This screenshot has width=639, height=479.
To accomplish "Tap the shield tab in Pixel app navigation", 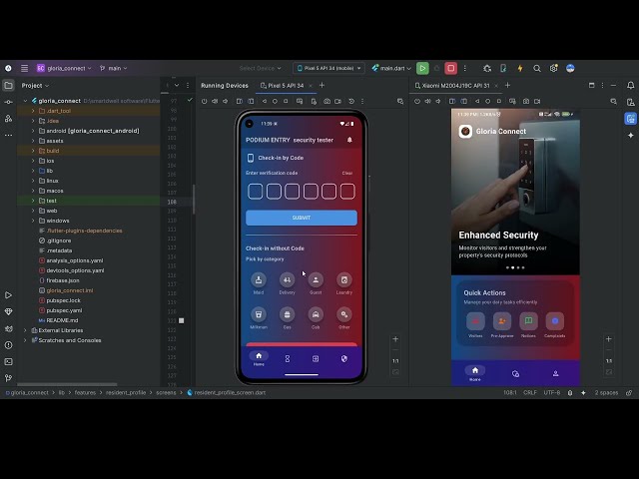I will [343, 358].
